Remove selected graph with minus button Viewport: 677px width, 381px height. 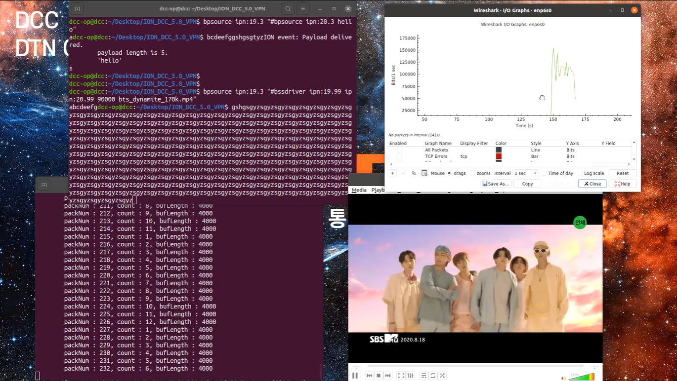(x=403, y=173)
